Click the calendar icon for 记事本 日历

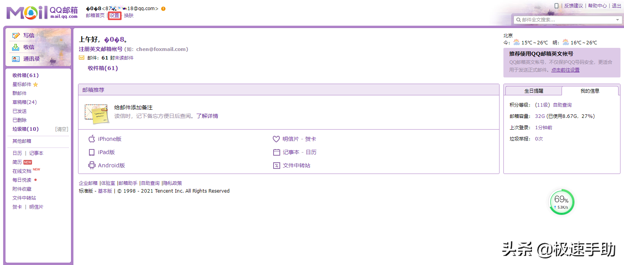coord(277,152)
